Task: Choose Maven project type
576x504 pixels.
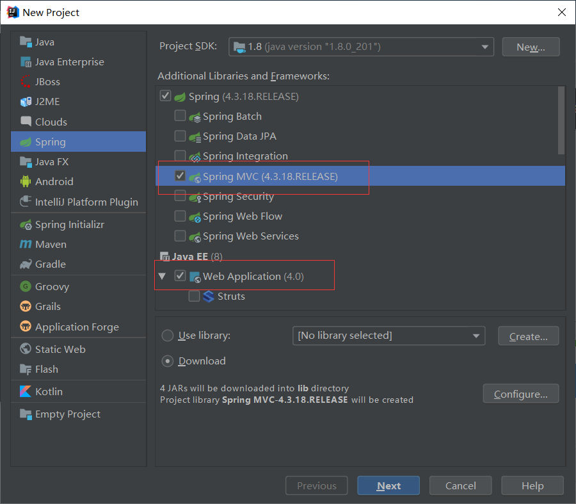Action: (x=78, y=244)
